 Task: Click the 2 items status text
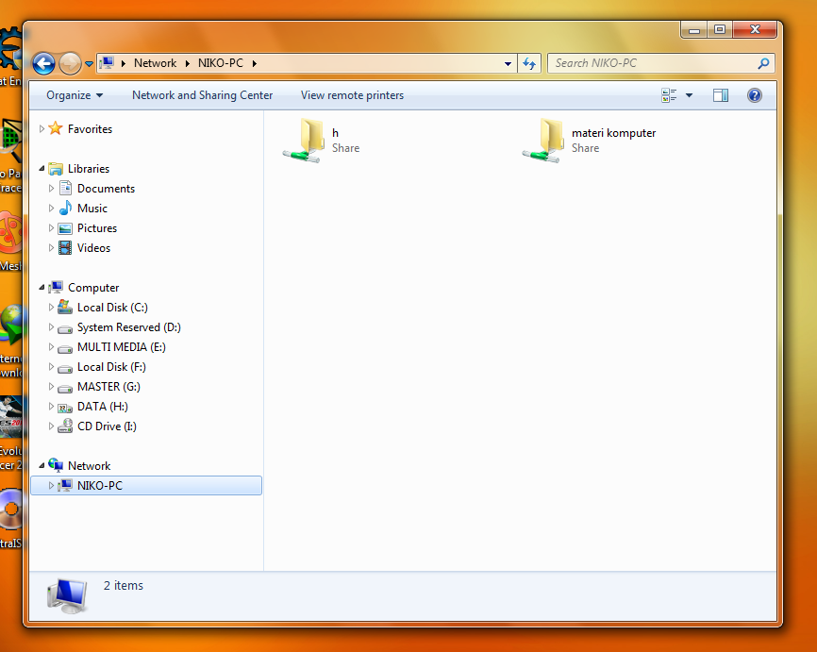(123, 586)
